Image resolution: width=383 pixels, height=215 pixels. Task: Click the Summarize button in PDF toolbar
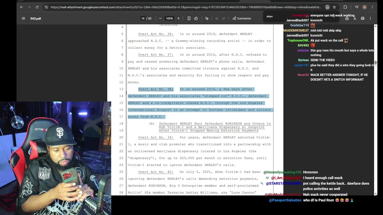(x=242, y=19)
